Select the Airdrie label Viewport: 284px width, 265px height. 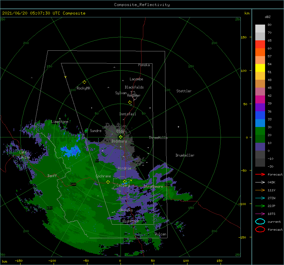point(124,168)
